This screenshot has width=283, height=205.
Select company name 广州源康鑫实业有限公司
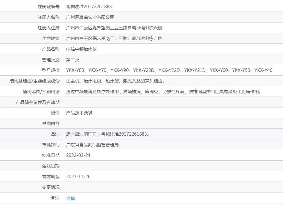90,17
